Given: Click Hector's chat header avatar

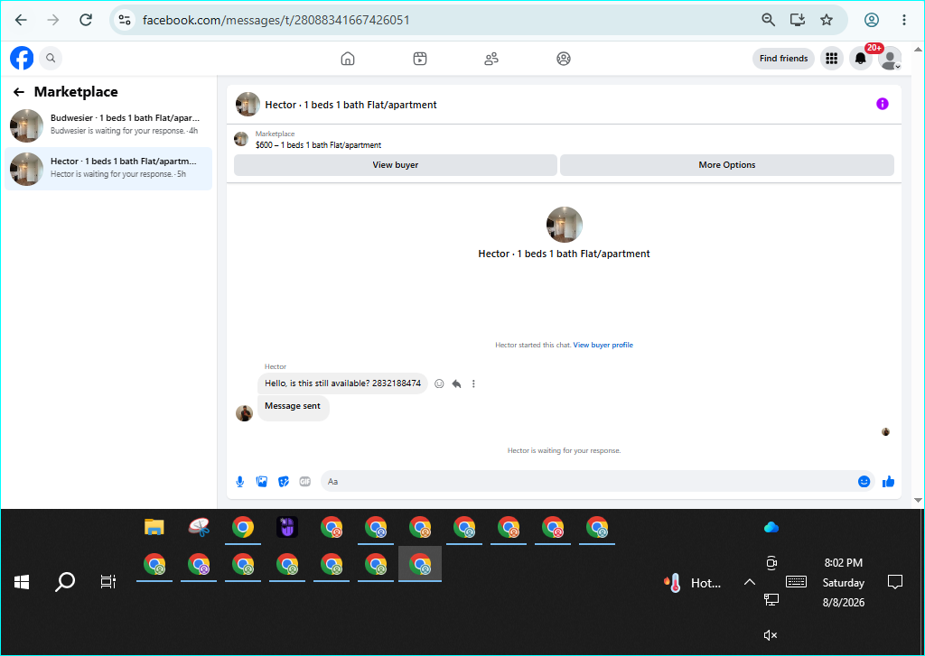Looking at the screenshot, I should coord(248,105).
